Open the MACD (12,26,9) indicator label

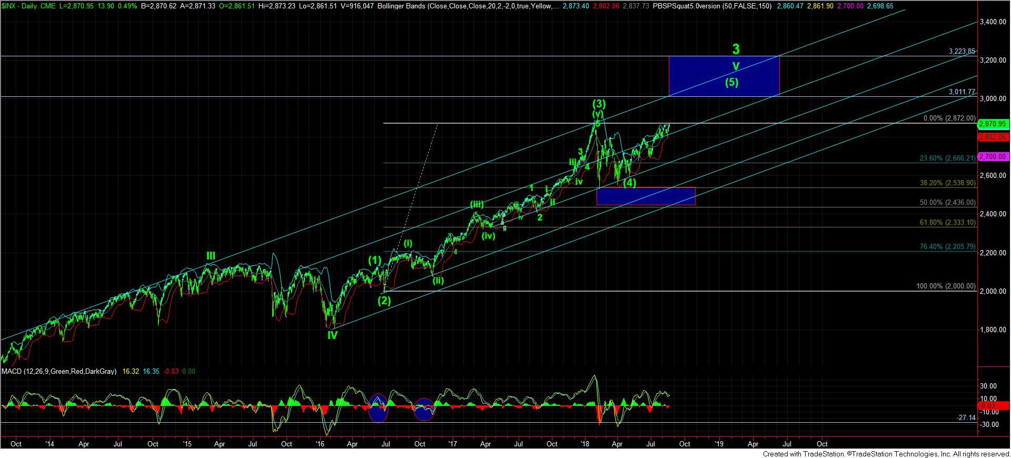(x=59, y=371)
